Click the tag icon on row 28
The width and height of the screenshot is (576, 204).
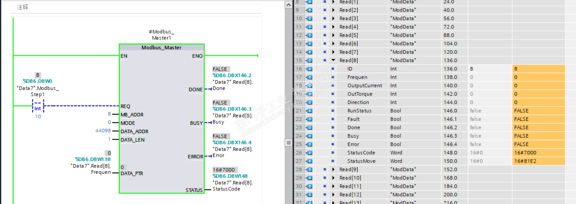pos(309,169)
